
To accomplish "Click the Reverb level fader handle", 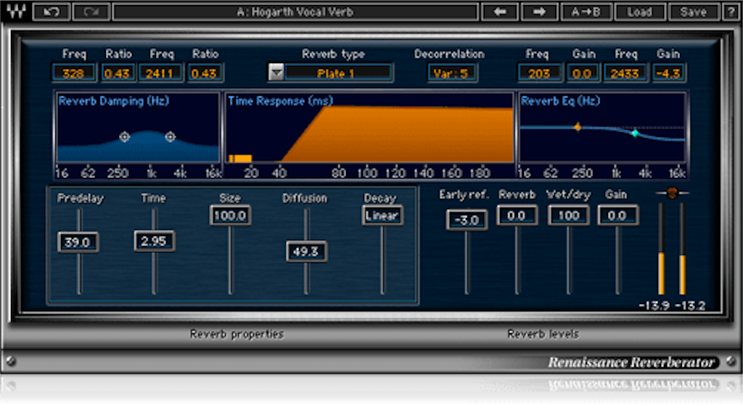I will click(x=517, y=216).
